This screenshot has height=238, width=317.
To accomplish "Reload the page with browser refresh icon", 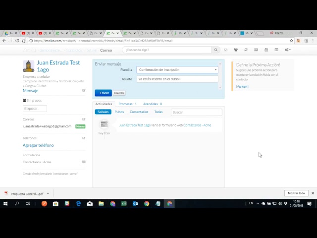I will coord(17,41).
